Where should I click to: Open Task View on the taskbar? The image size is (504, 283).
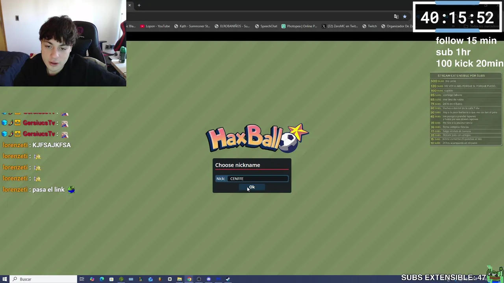[82, 279]
